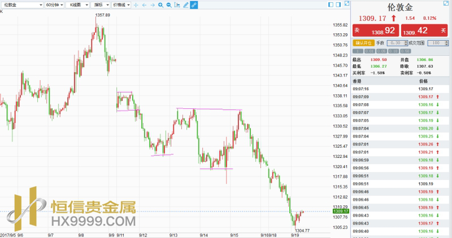Image resolution: width=452 pixels, height=238 pixels.
Task: Select the tick row at 09:07:16
Action: (400, 89)
